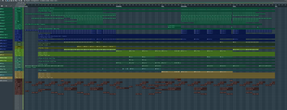
Task: Mute the FX 1 playlist track
Action: [x=23, y=79]
